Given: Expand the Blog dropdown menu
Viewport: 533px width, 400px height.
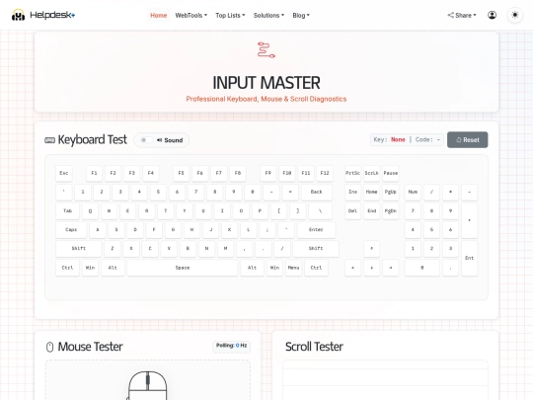Looking at the screenshot, I should point(301,15).
